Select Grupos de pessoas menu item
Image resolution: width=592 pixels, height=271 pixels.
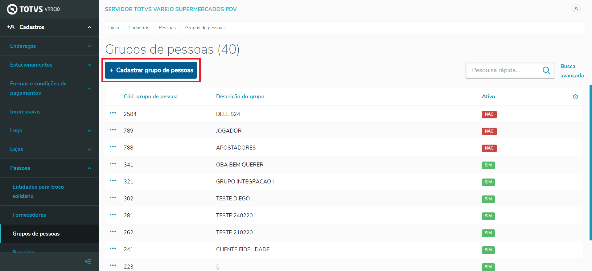49,234
